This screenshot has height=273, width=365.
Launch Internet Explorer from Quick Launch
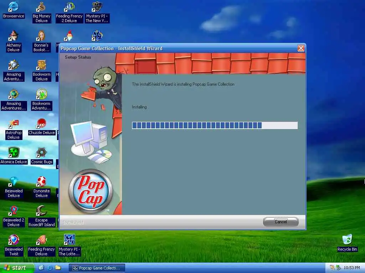point(50,268)
